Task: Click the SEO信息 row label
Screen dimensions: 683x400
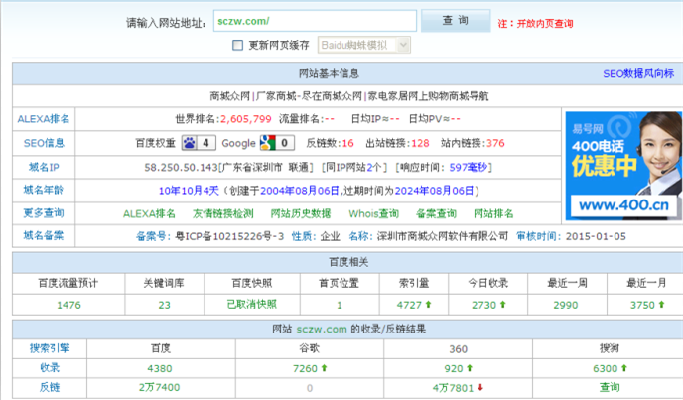Action: [44, 143]
